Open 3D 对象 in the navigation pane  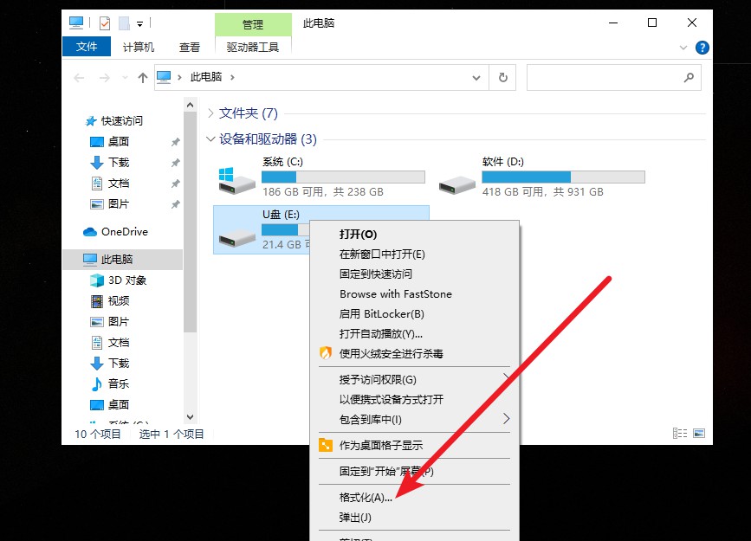coord(127,280)
